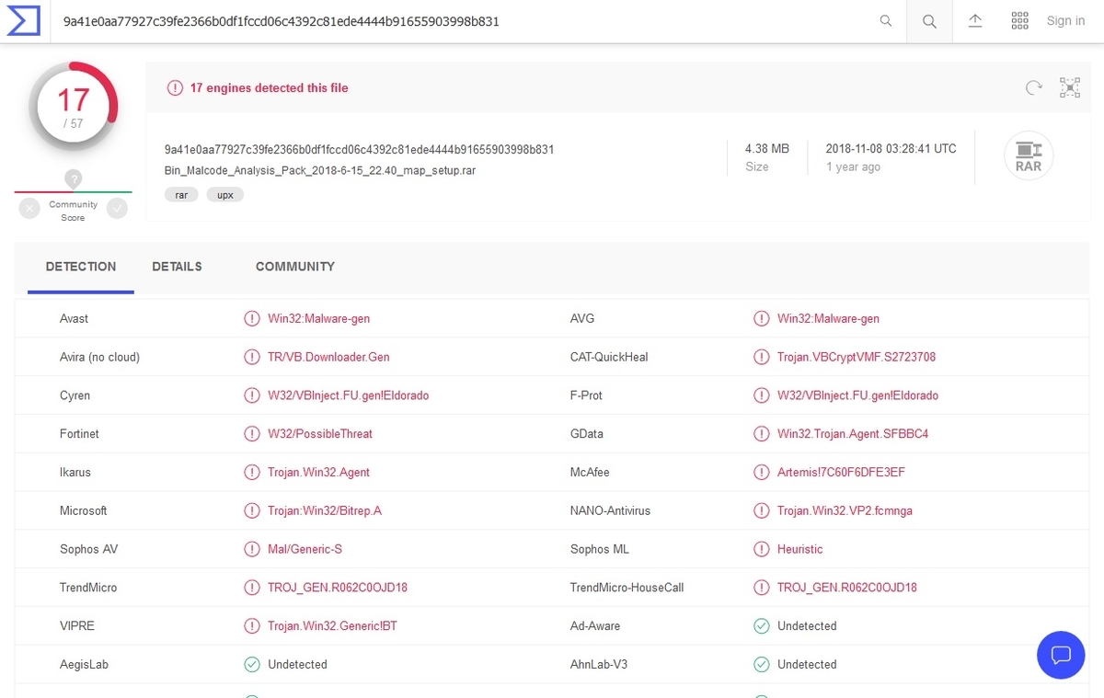The height and width of the screenshot is (698, 1104).
Task: Vote positive with the check community button
Action: pyautogui.click(x=117, y=209)
